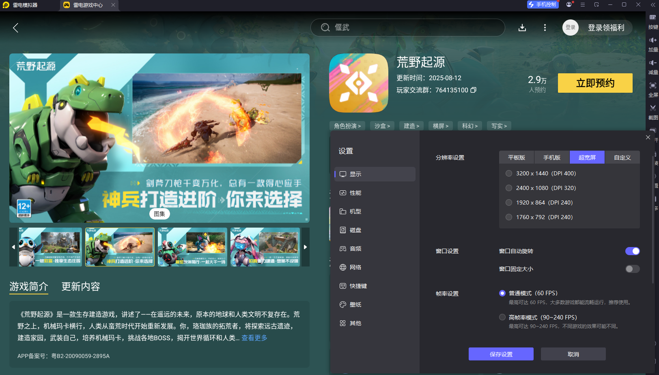Open 机型 device model settings
659x375 pixels.
pos(375,211)
